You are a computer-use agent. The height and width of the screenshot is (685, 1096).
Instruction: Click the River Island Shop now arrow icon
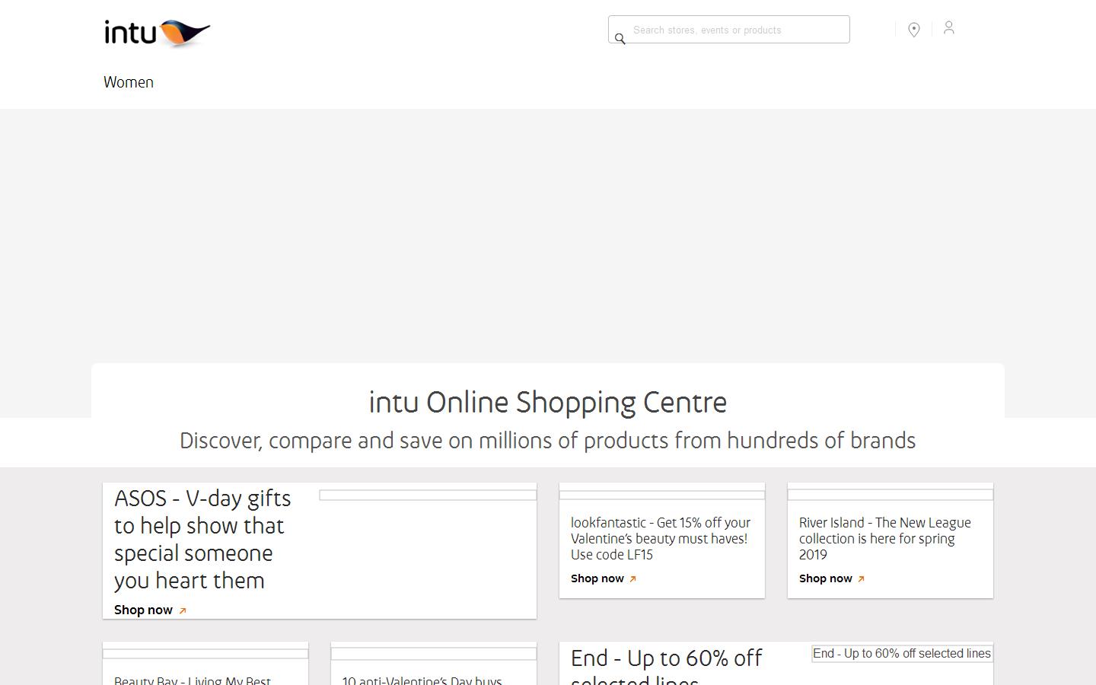pyautogui.click(x=862, y=579)
